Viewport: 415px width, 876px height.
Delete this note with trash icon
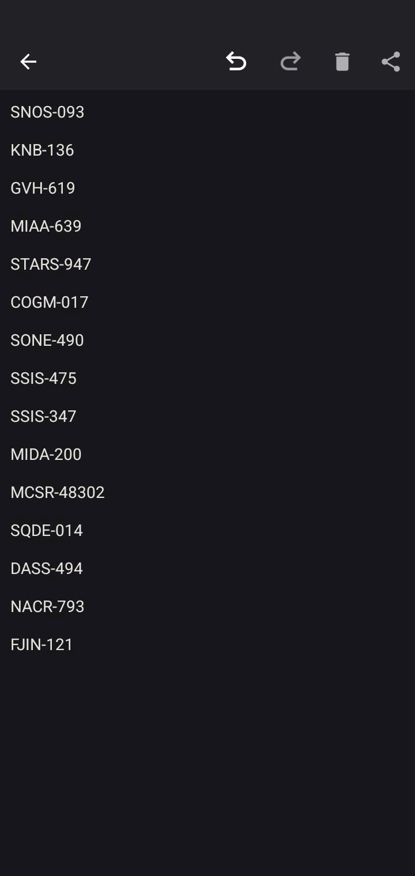click(x=342, y=62)
